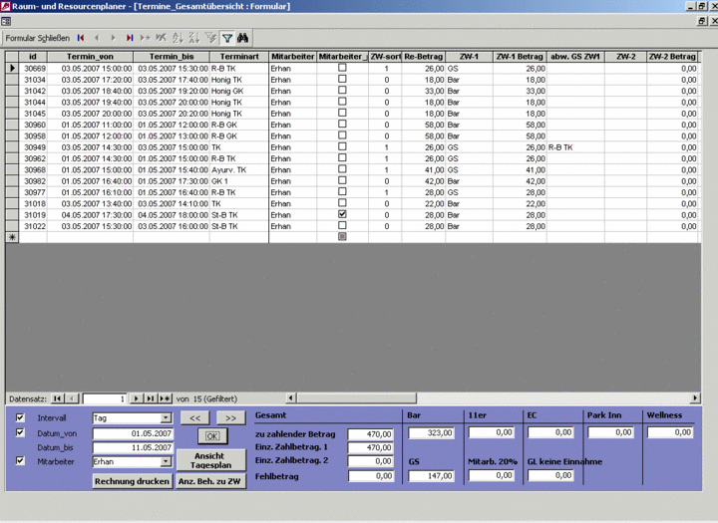Navigator: create new Datensatz
The height and width of the screenshot is (523, 718).
point(165,398)
